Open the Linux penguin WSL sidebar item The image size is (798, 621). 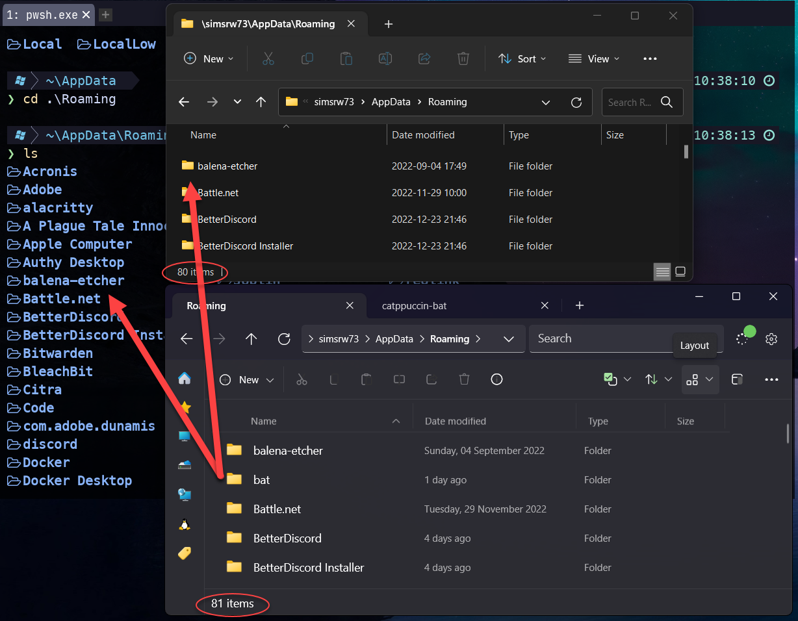coord(185,524)
